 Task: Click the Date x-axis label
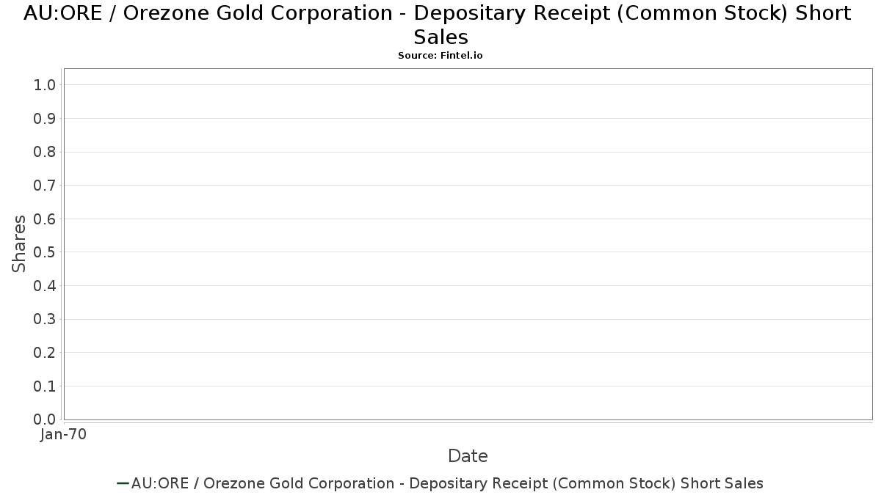pyautogui.click(x=468, y=456)
